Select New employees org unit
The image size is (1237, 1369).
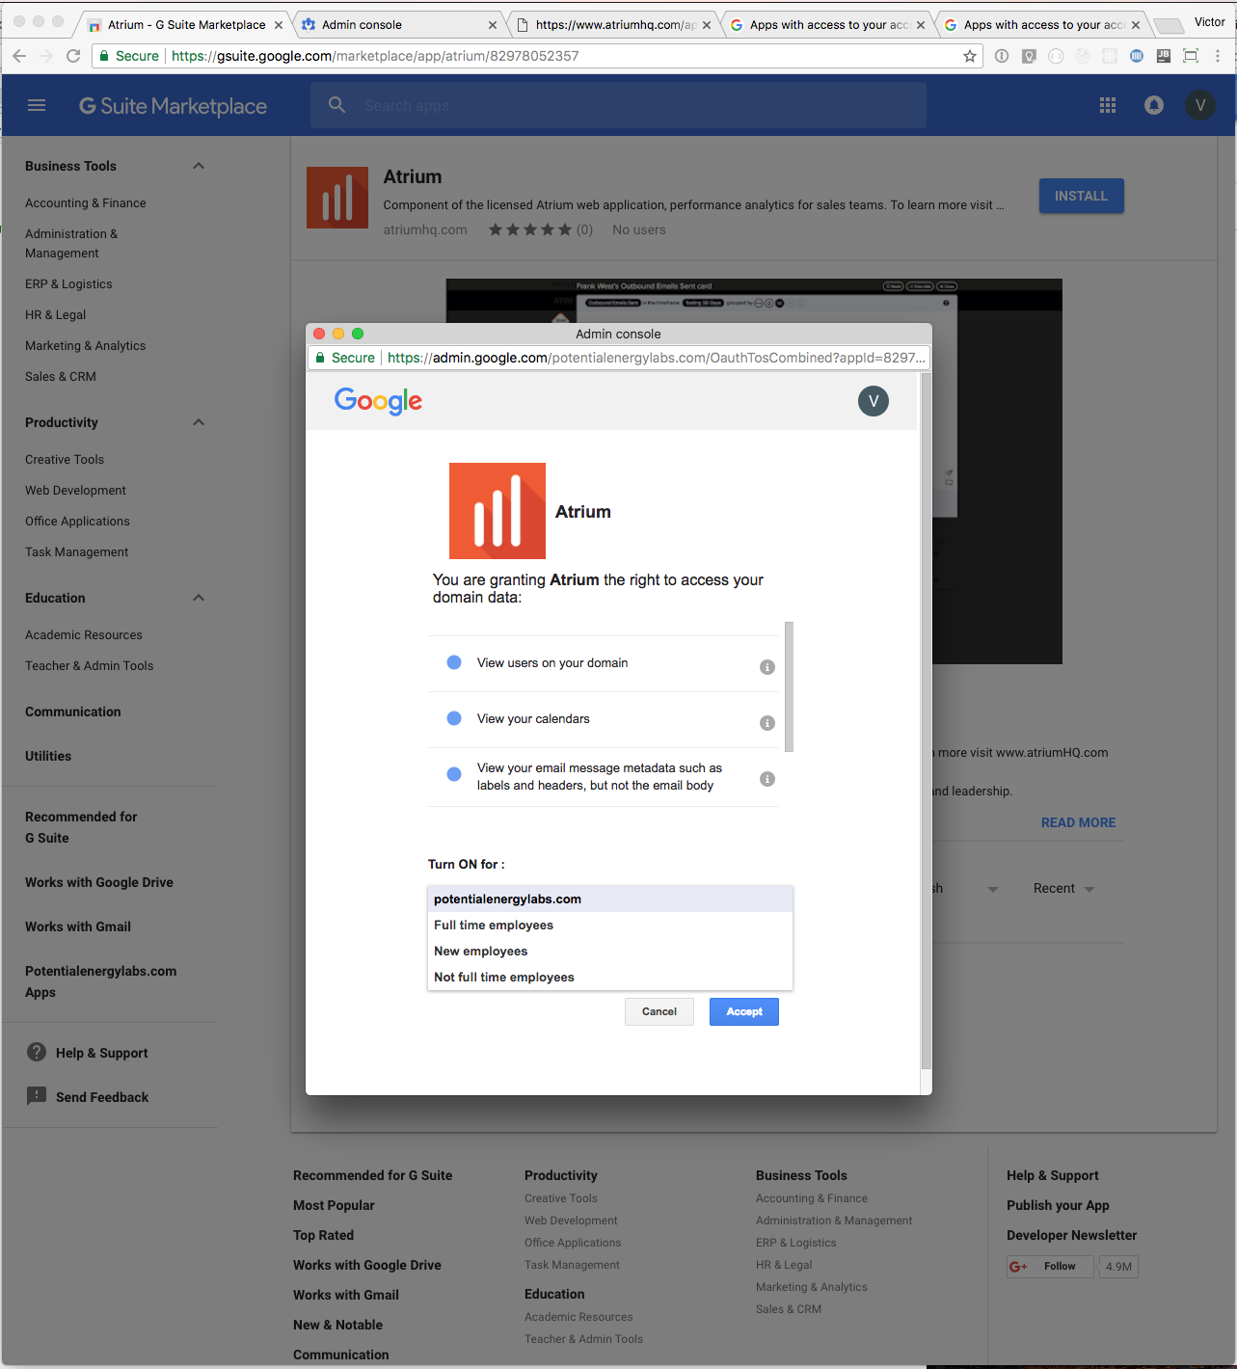(x=610, y=951)
